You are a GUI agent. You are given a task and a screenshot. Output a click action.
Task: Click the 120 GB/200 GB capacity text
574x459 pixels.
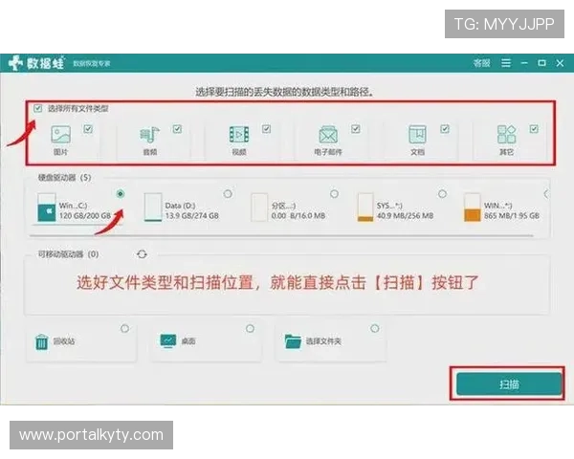pyautogui.click(x=85, y=216)
